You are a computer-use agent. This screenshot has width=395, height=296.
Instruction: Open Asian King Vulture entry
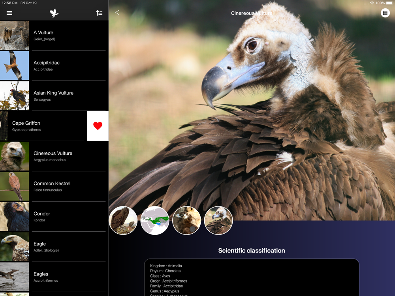[x=54, y=96]
